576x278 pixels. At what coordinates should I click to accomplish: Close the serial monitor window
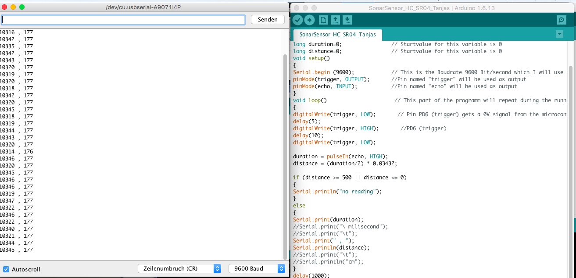click(x=4, y=7)
